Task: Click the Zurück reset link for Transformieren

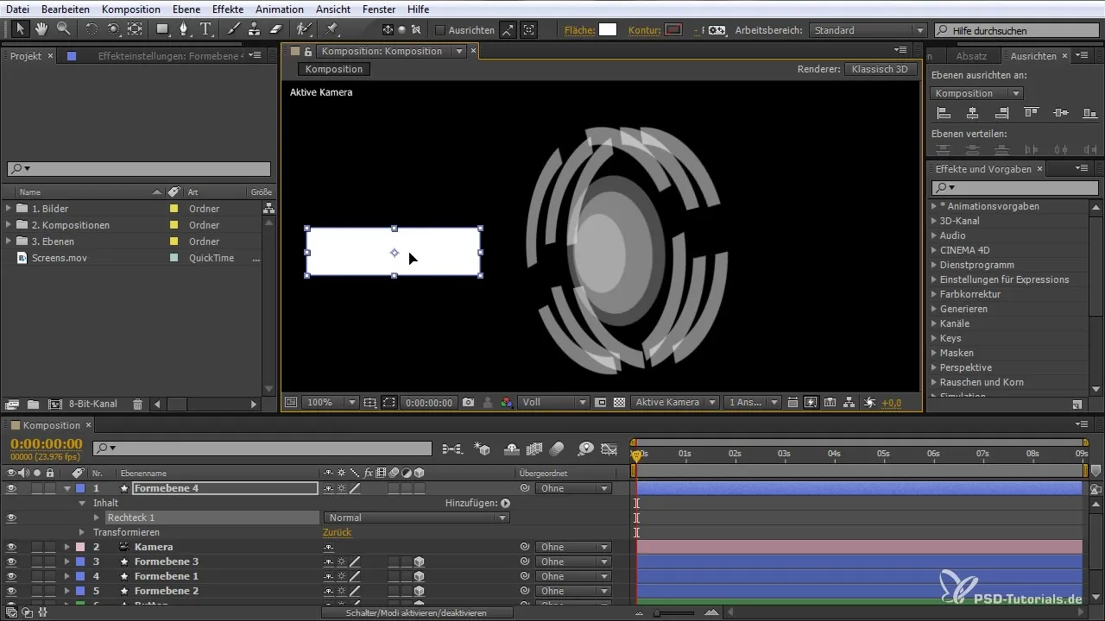Action: point(337,532)
